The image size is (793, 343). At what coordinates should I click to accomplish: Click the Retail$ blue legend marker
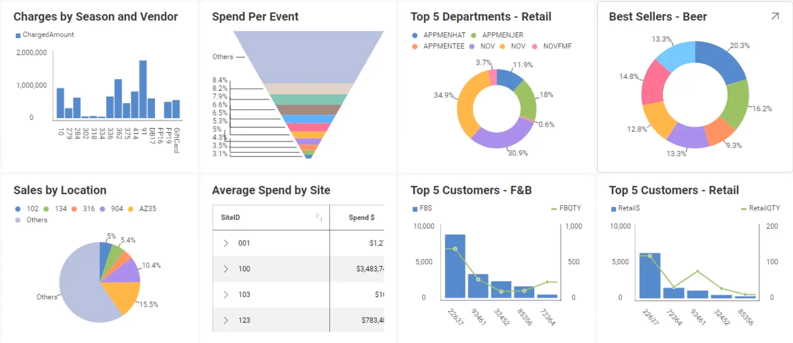point(613,209)
